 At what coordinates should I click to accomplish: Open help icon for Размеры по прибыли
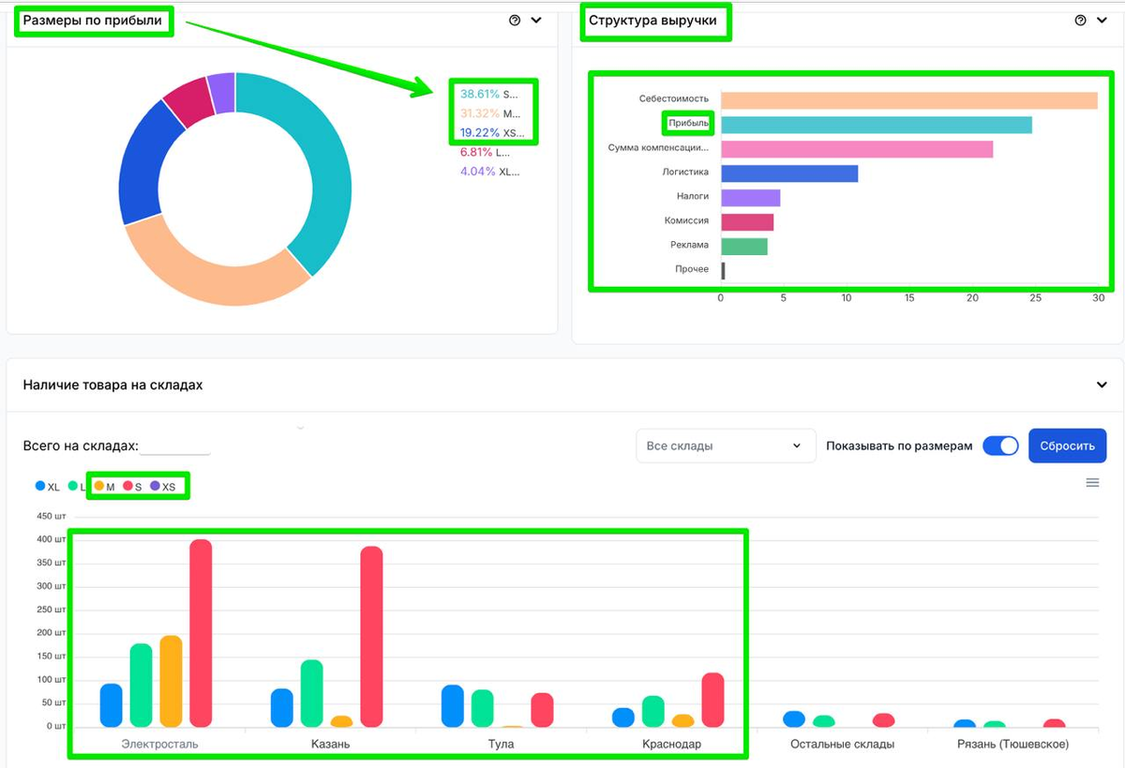515,20
